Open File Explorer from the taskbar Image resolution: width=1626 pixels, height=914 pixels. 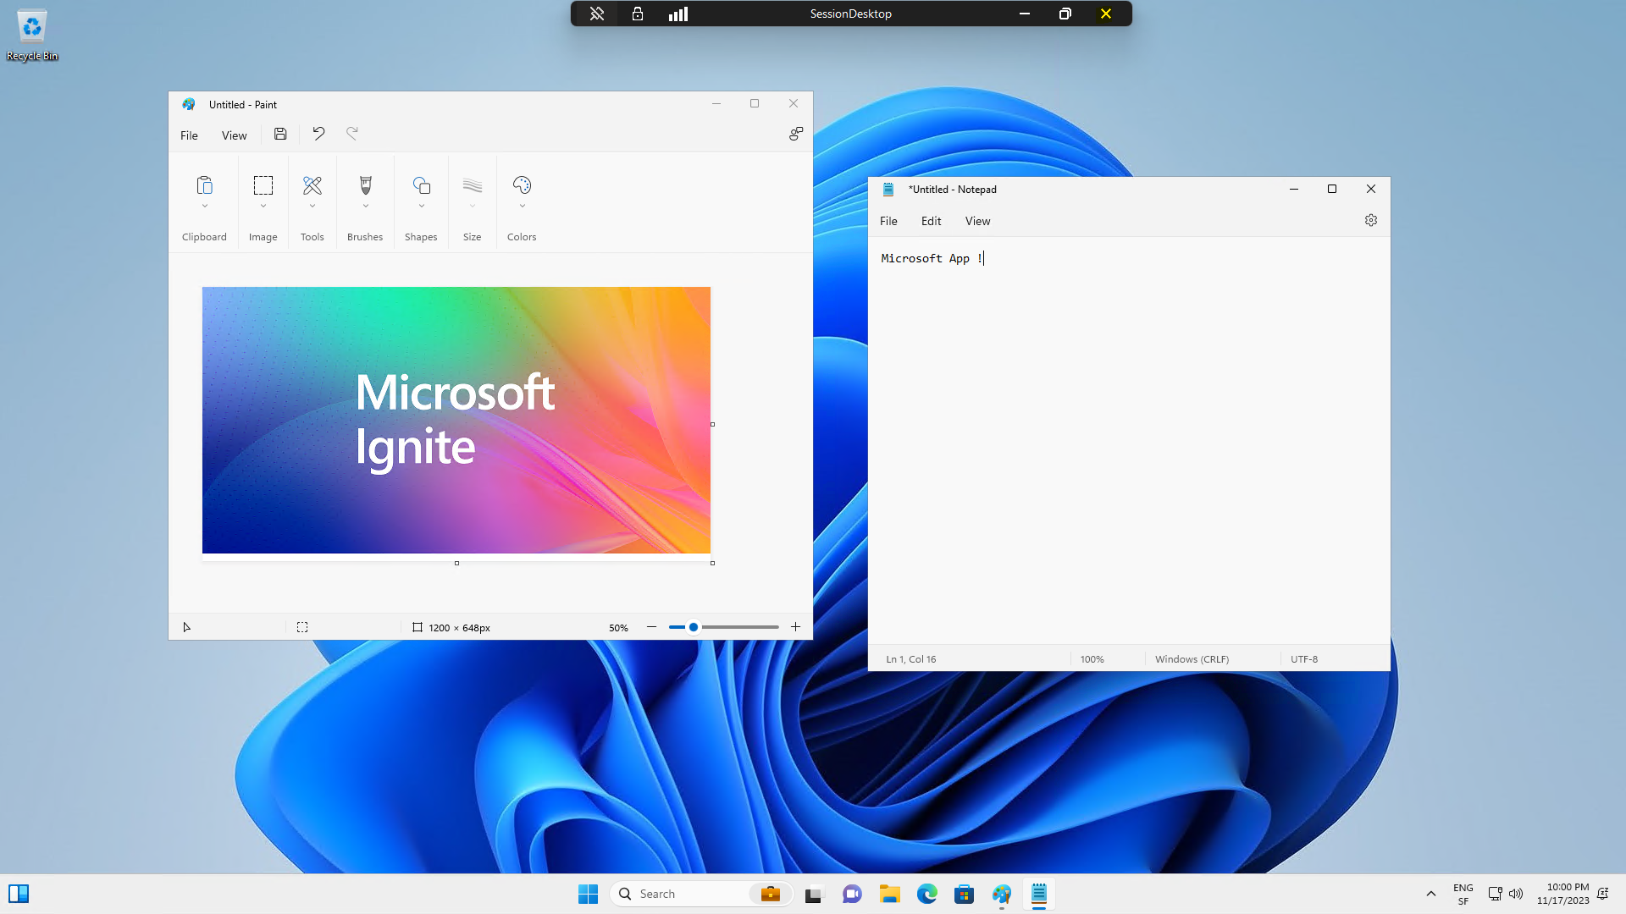[890, 894]
